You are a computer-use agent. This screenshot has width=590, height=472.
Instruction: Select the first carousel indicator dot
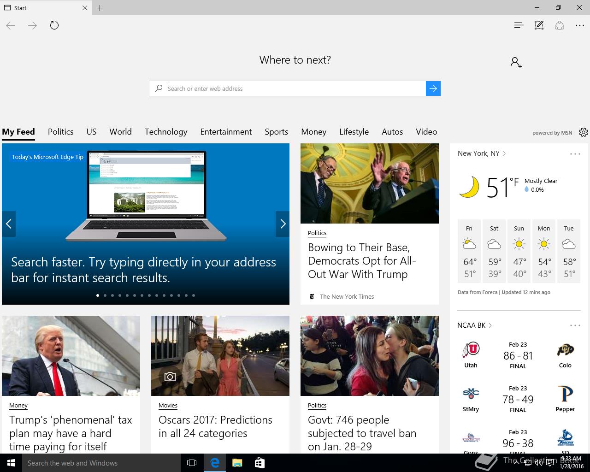[x=98, y=295]
